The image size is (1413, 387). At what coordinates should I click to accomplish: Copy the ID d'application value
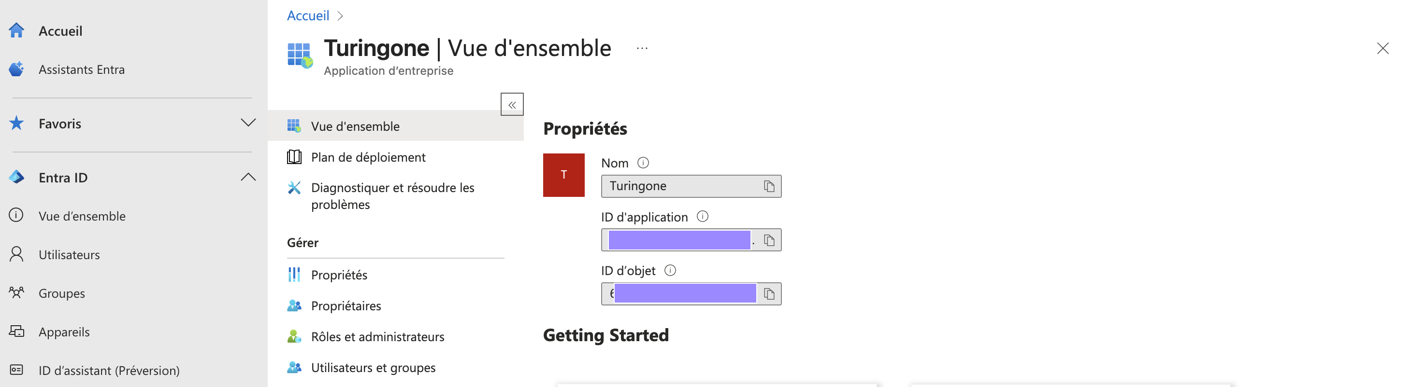point(769,240)
